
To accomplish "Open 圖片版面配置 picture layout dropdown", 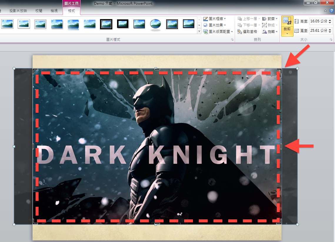I will 218,32.
